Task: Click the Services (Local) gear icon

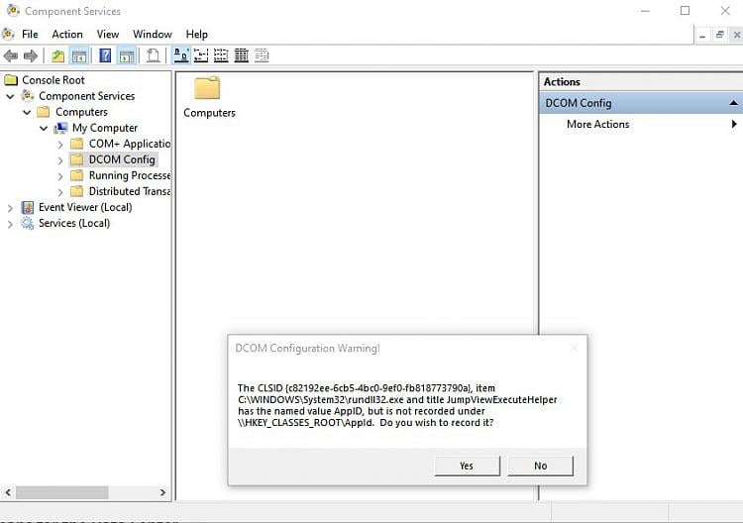Action: pos(28,223)
